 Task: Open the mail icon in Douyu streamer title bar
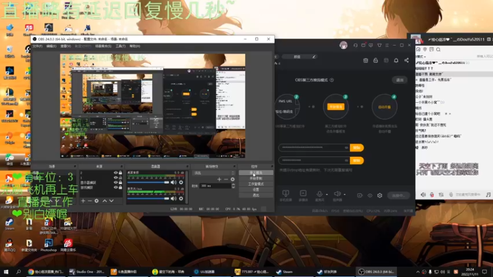click(363, 45)
